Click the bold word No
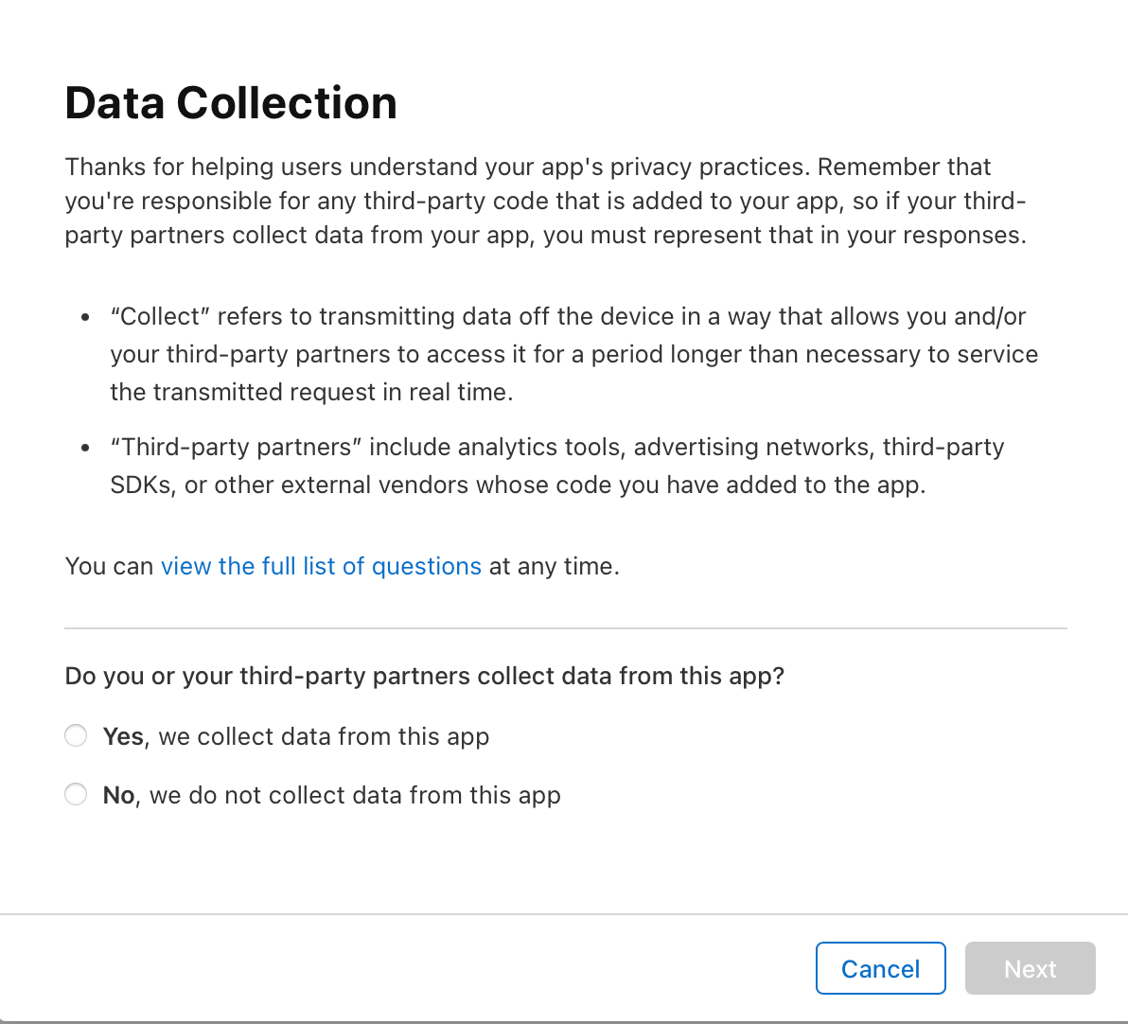The width and height of the screenshot is (1128, 1024). tap(118, 795)
